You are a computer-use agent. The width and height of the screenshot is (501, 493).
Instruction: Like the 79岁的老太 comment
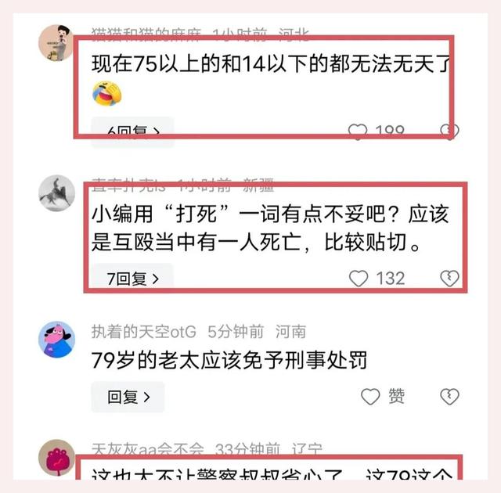click(x=370, y=397)
